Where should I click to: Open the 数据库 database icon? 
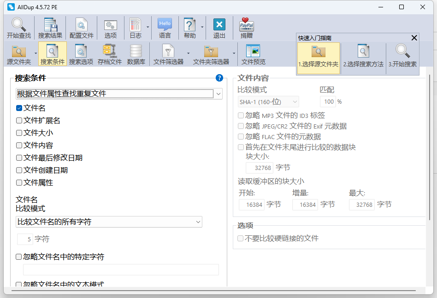coord(136,54)
